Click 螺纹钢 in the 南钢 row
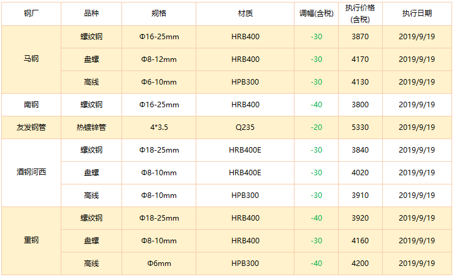The image size is (454, 277). [91, 105]
